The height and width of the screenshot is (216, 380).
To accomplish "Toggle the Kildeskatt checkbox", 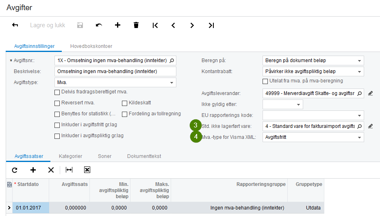I will (x=124, y=103).
